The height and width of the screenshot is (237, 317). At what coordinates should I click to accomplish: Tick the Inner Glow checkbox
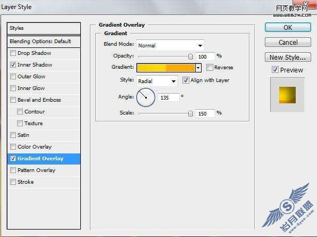point(13,88)
